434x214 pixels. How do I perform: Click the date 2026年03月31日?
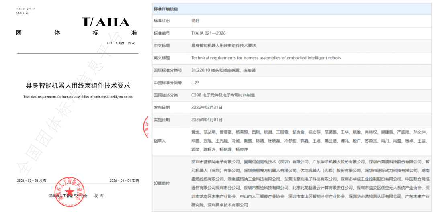coord(207,108)
